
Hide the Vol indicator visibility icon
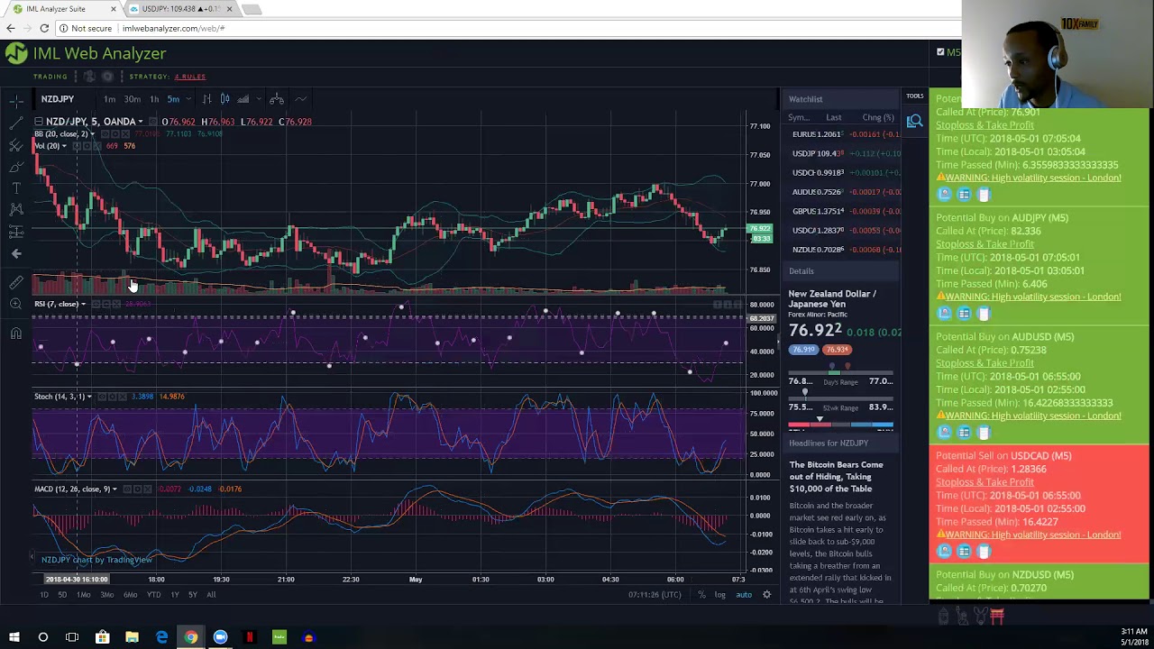(x=75, y=146)
